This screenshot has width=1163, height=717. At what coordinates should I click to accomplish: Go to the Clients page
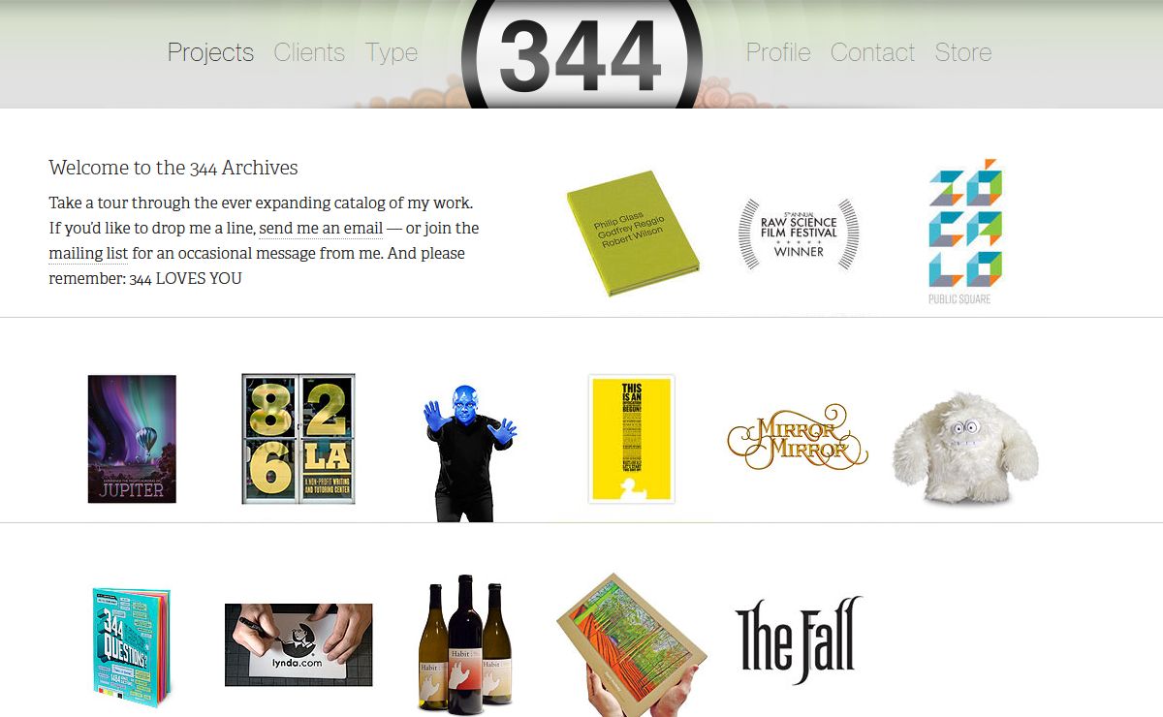(309, 52)
